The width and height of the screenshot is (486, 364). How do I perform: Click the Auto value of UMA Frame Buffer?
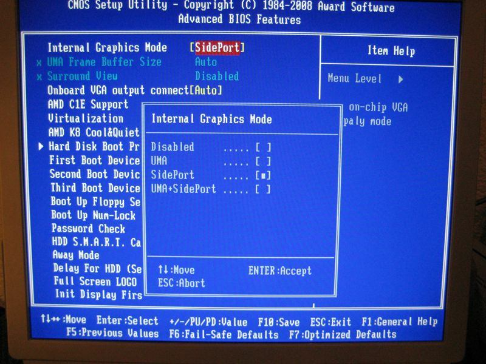tap(206, 62)
